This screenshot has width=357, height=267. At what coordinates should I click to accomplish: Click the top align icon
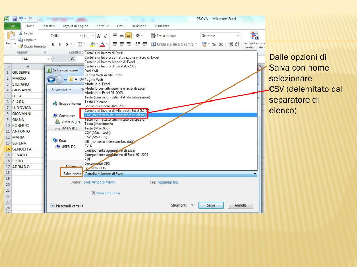(115, 35)
